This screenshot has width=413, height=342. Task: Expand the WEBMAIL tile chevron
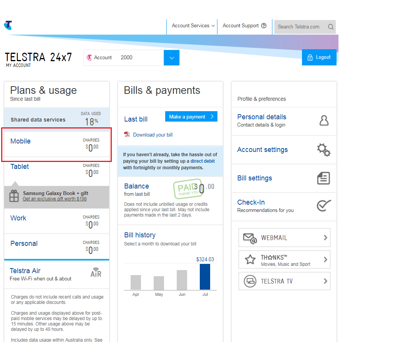click(325, 238)
